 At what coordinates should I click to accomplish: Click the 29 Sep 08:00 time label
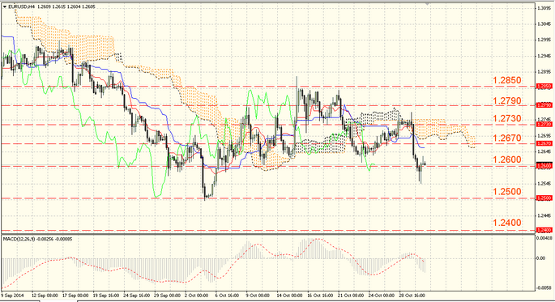168,296
